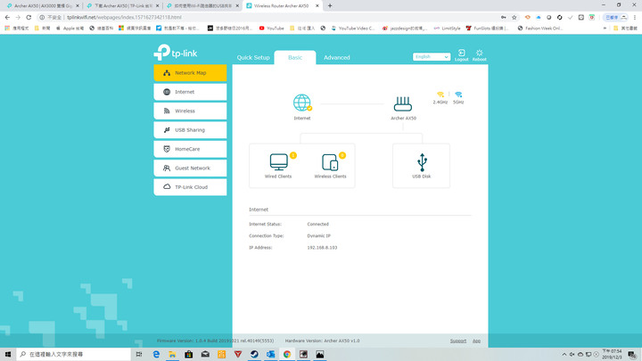Switch to the Quick Setup tab

(x=253, y=58)
